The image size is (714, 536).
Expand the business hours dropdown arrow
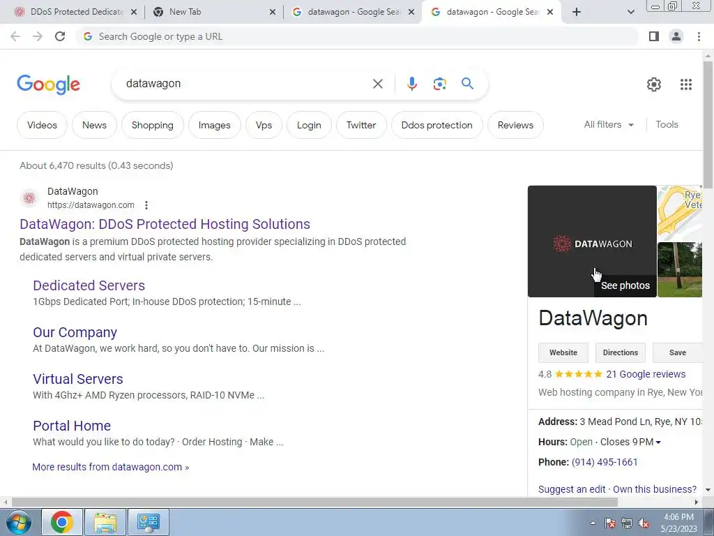(658, 442)
